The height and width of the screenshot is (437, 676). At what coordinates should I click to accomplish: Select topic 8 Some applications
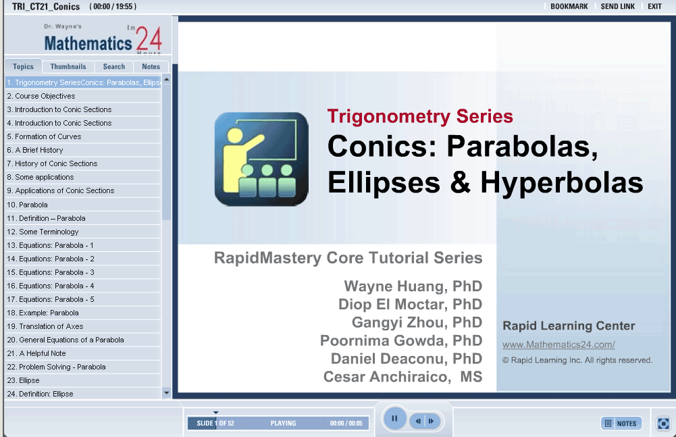point(83,177)
